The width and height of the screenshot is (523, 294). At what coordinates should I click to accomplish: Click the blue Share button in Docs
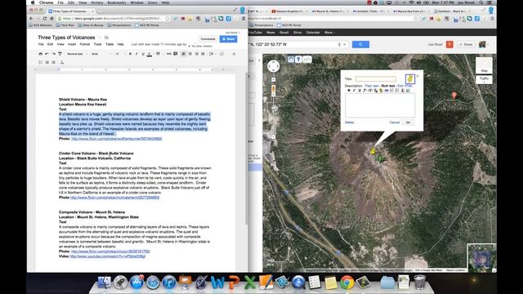click(229, 39)
